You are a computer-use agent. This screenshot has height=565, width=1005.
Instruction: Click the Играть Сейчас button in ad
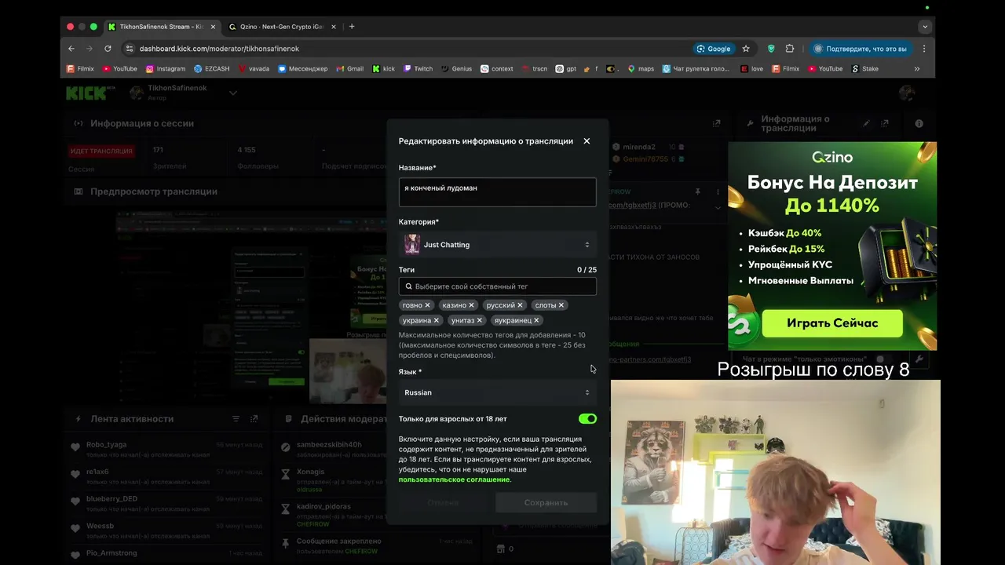832,323
